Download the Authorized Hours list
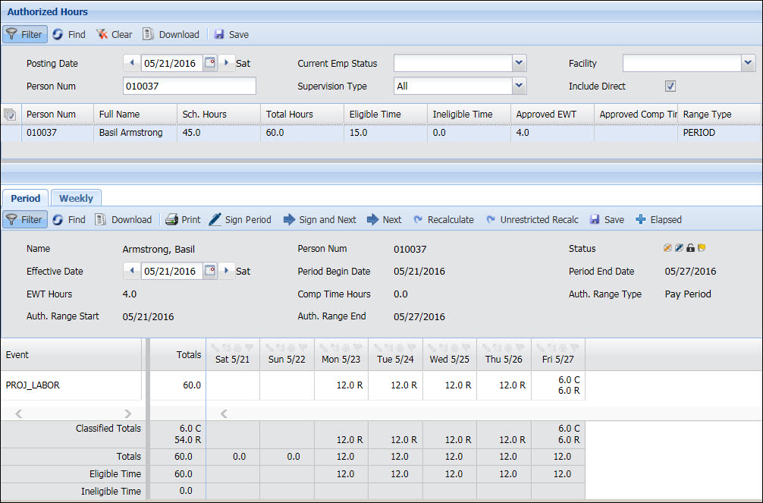Viewport: 763px width, 503px height. [x=147, y=34]
